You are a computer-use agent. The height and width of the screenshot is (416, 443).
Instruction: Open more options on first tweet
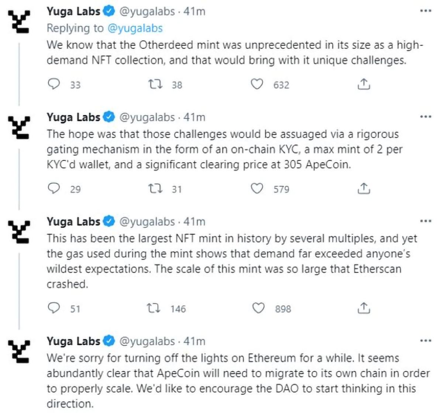[425, 11]
